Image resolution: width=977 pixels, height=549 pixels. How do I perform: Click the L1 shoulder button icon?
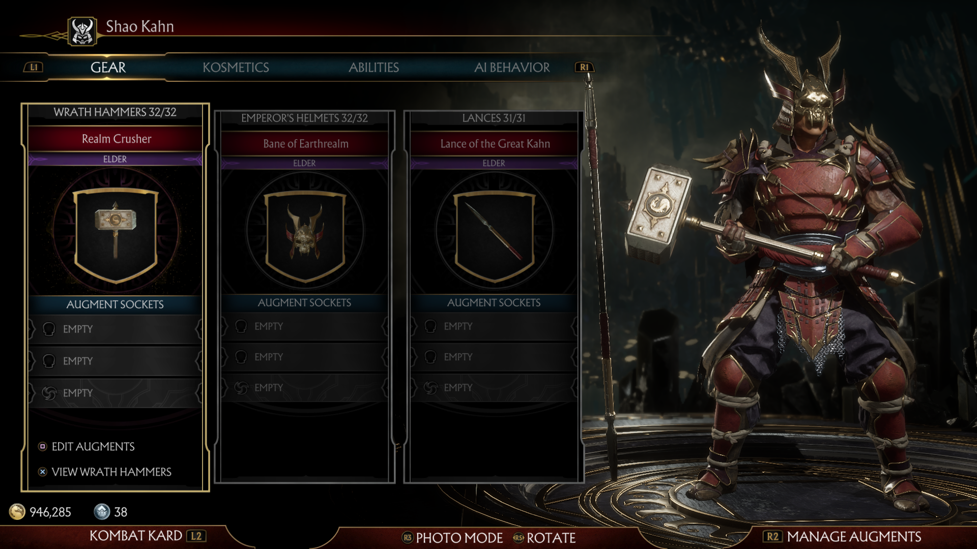tap(34, 67)
